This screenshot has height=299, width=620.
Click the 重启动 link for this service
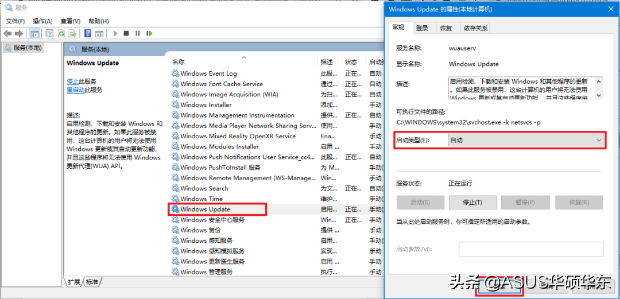tap(76, 90)
